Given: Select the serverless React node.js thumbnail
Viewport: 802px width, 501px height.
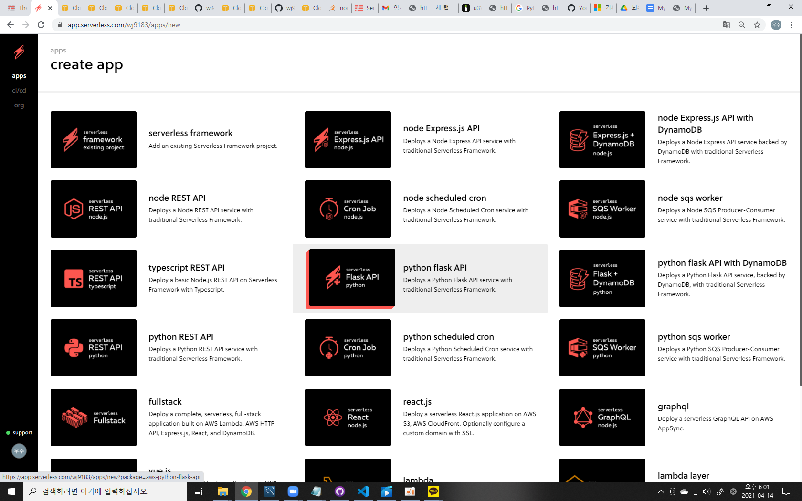Looking at the screenshot, I should point(348,417).
